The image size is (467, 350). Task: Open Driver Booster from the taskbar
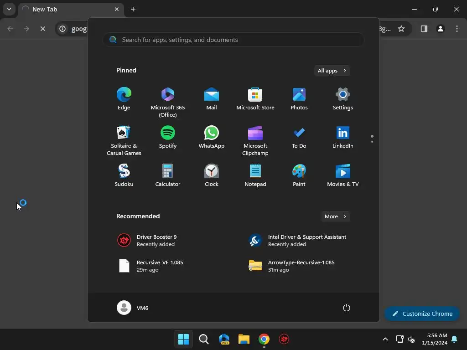pos(284,339)
